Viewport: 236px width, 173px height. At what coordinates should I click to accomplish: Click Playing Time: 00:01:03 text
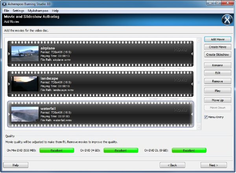point(55,117)
